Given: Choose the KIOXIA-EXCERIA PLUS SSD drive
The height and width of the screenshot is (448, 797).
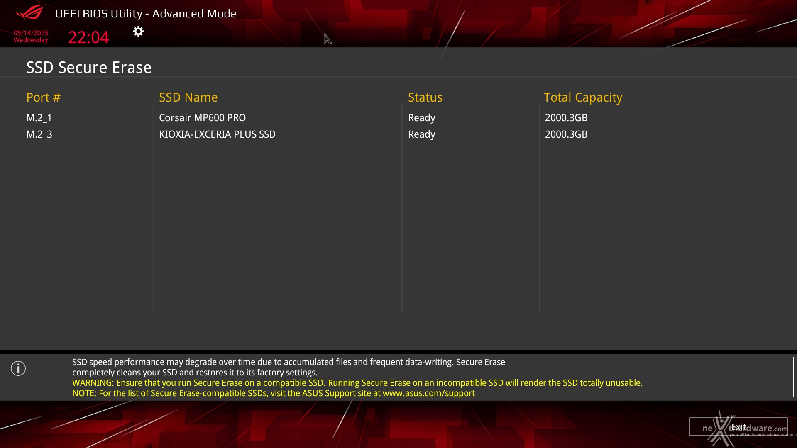Looking at the screenshot, I should (217, 134).
